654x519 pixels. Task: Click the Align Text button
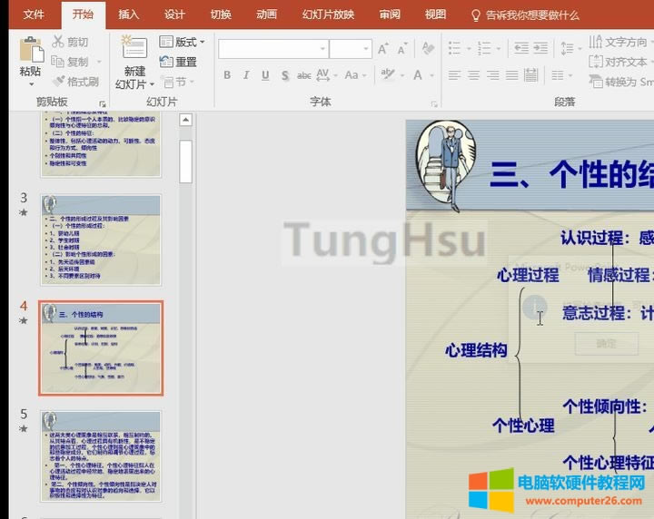point(618,62)
